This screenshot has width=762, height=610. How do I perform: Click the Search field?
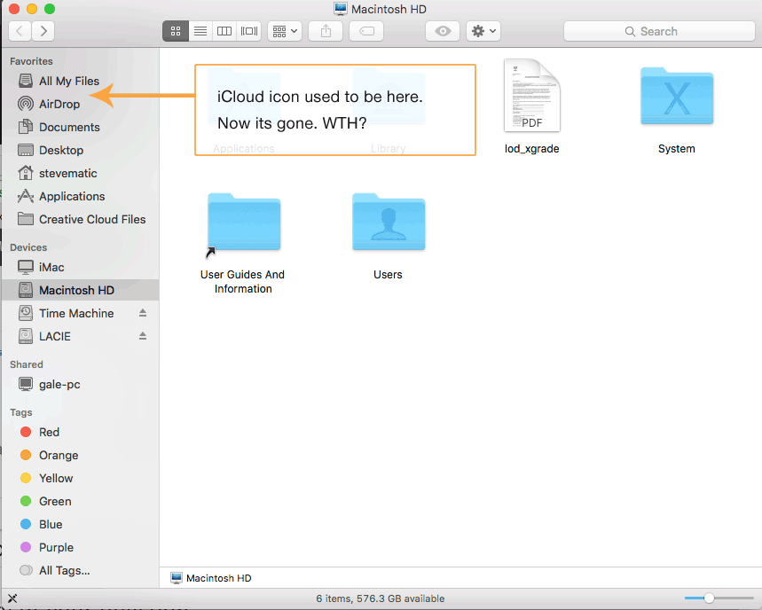[659, 31]
